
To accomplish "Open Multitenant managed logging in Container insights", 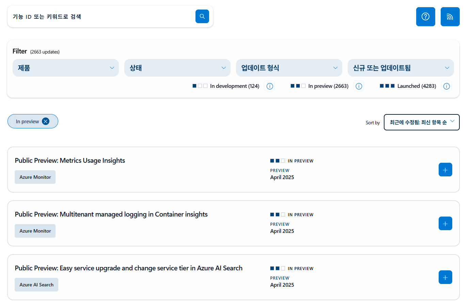I will pos(111,214).
